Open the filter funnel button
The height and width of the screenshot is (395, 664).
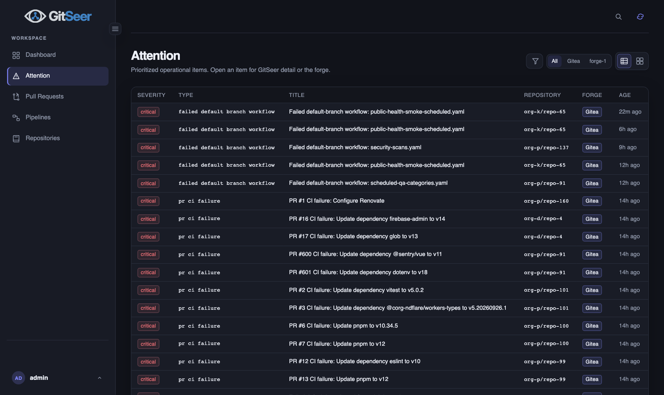[x=535, y=61]
